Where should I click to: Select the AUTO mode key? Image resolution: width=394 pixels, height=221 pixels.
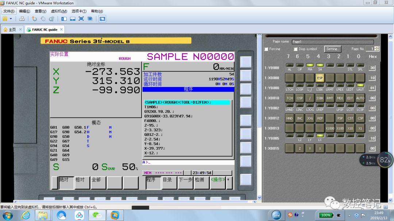(x=360, y=98)
